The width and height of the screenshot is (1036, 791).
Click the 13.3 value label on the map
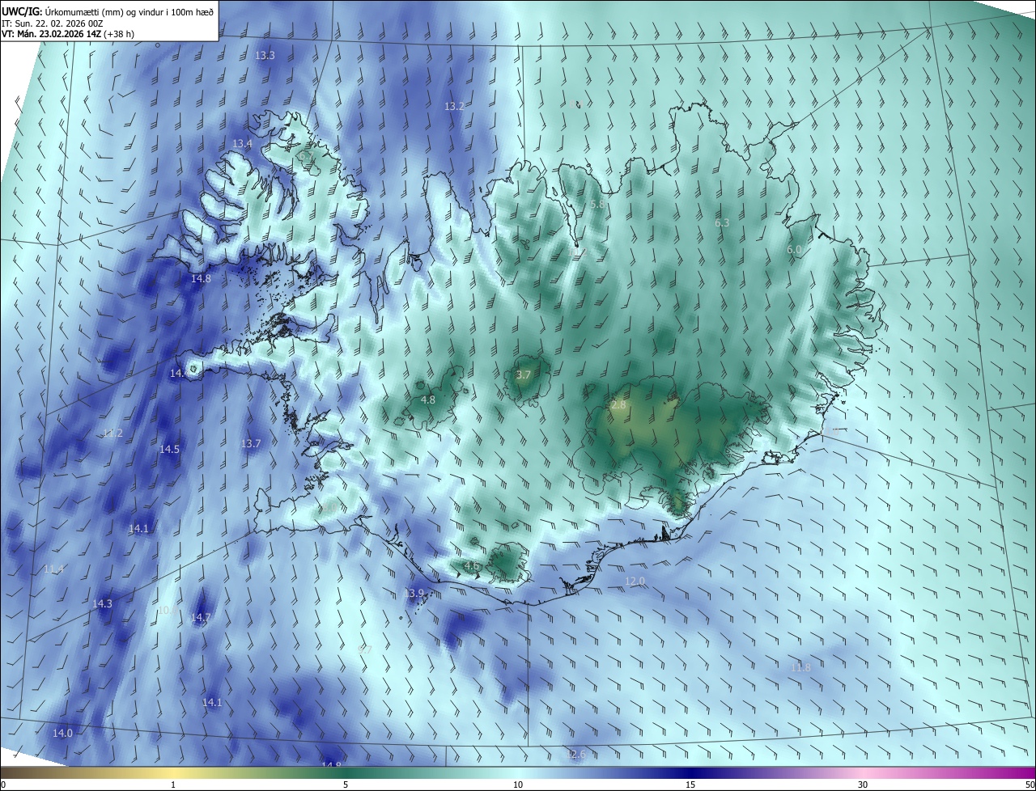coord(265,56)
